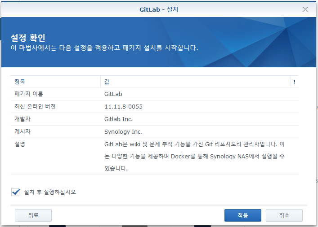Select the 패키지 이름 row label

click(29, 94)
